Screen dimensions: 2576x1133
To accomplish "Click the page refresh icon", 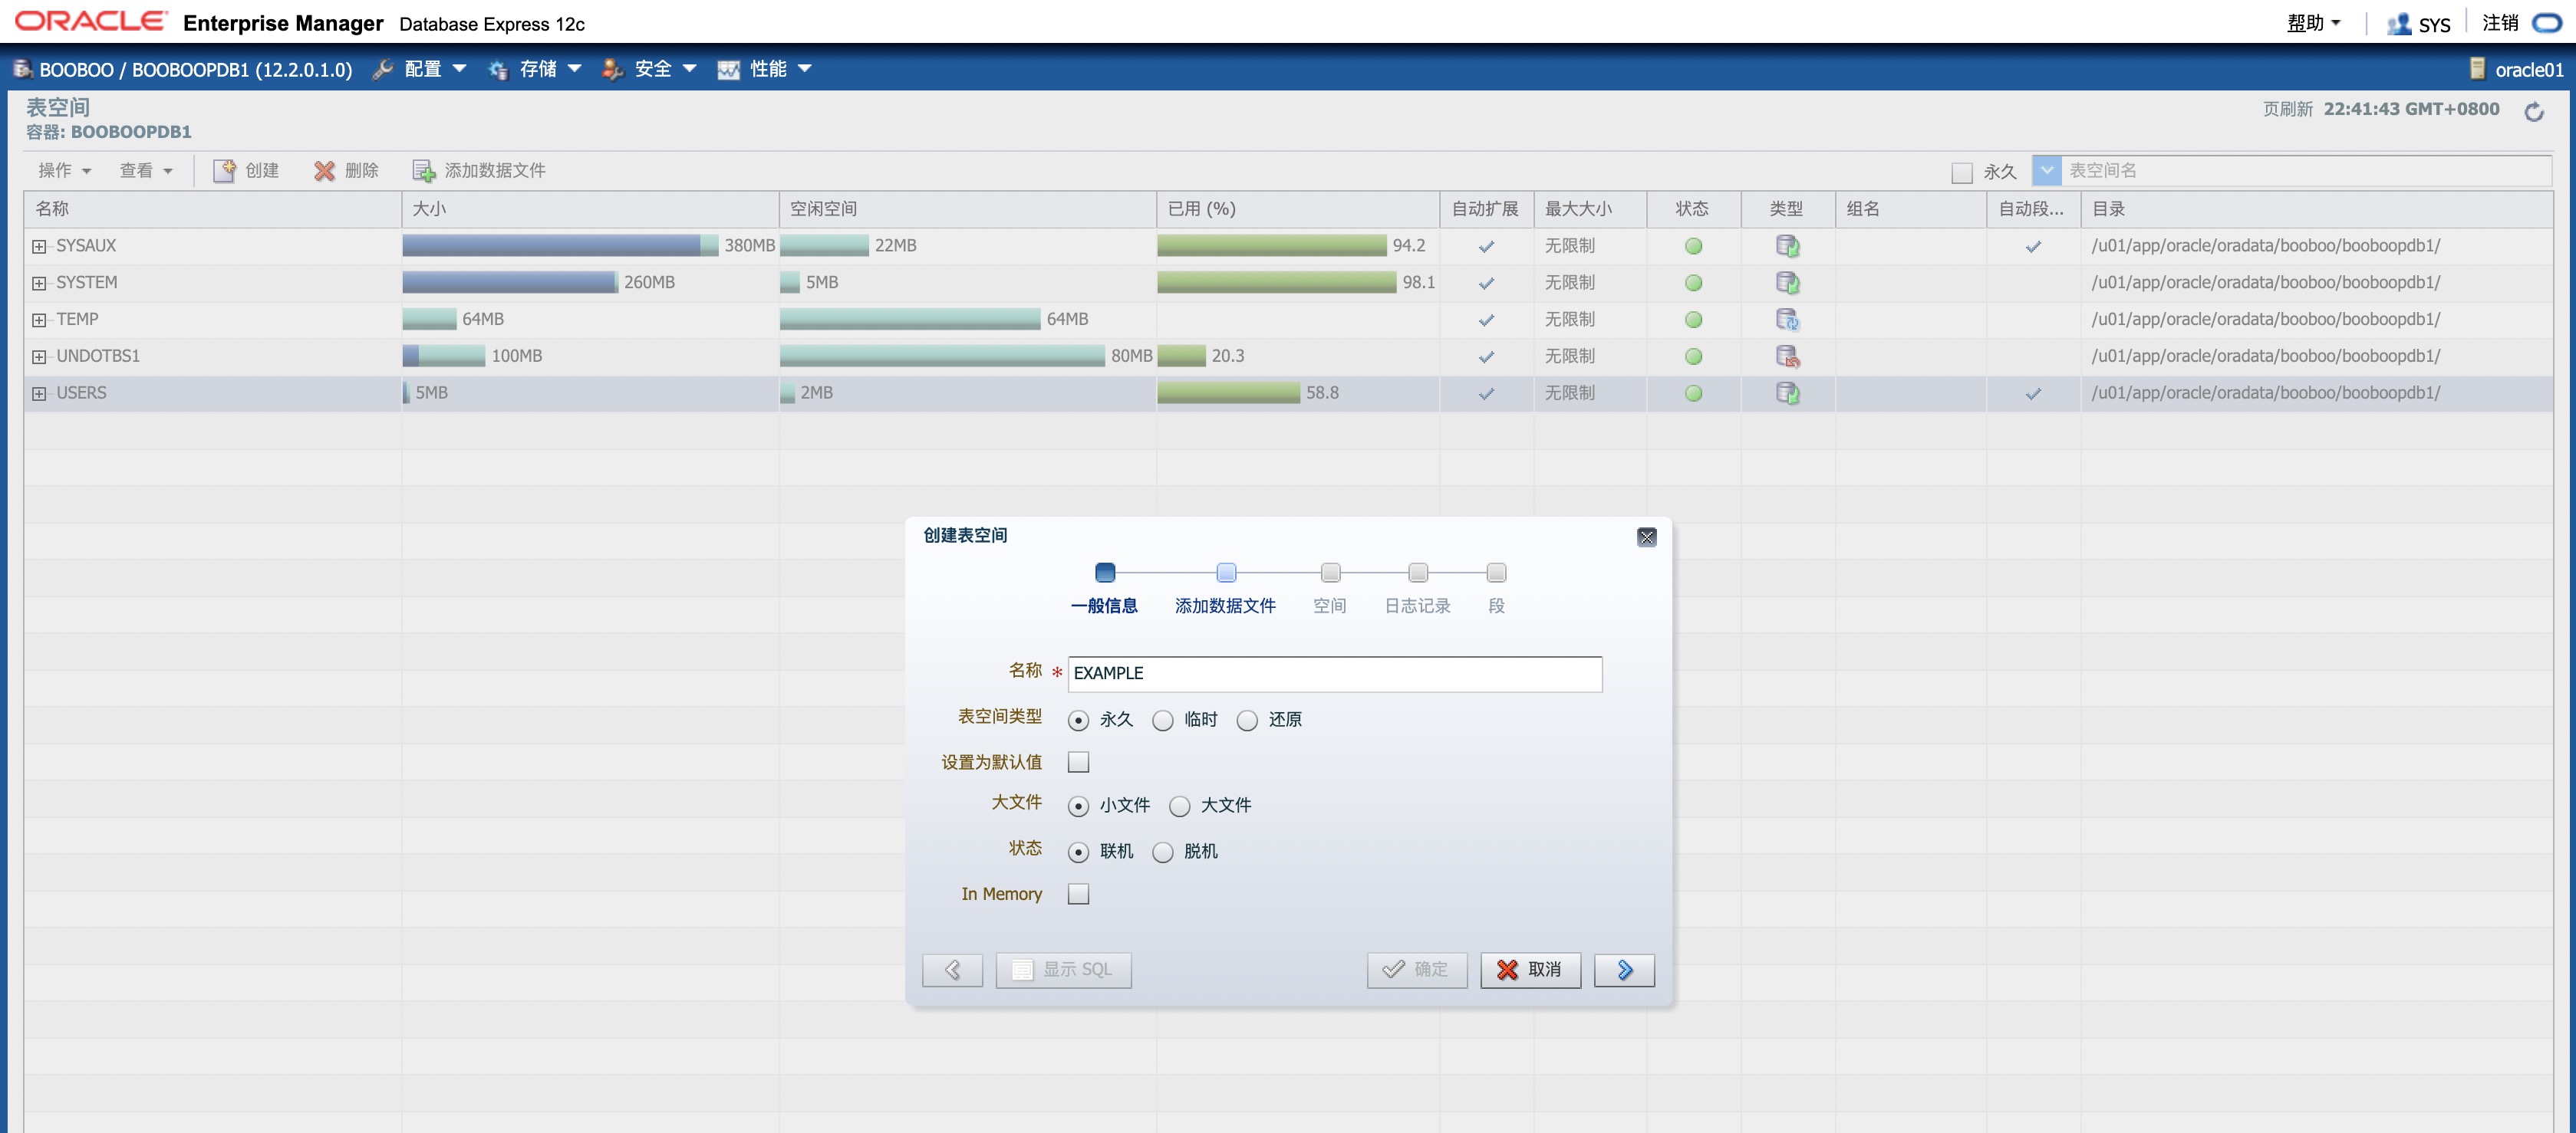I will pos(2533,112).
